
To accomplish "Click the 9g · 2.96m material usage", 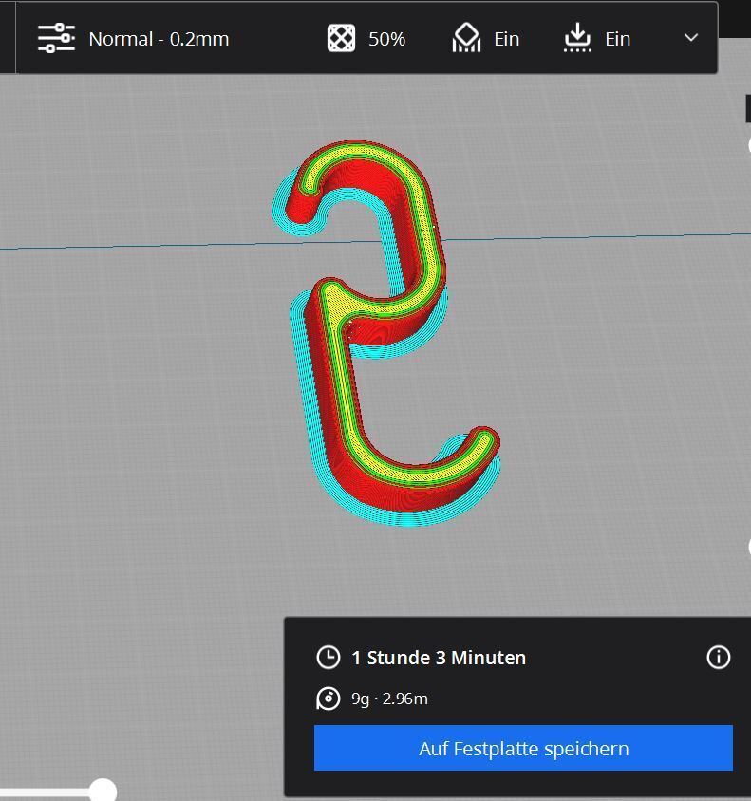I will [389, 699].
